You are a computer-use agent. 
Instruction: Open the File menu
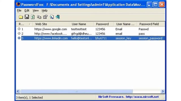tap(19, 11)
